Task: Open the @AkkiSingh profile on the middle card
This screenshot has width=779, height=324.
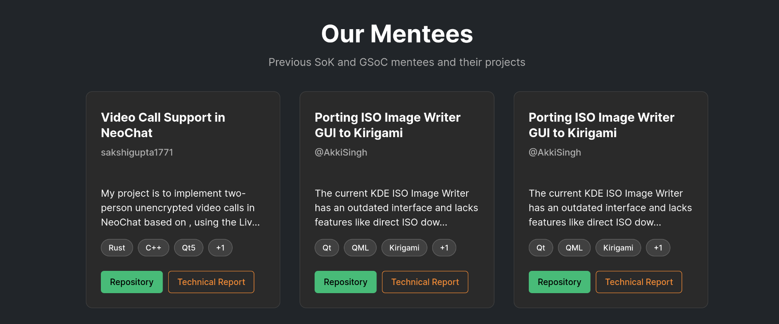Action: pos(341,152)
